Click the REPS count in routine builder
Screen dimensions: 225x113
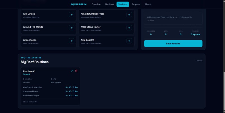pos(181,34)
